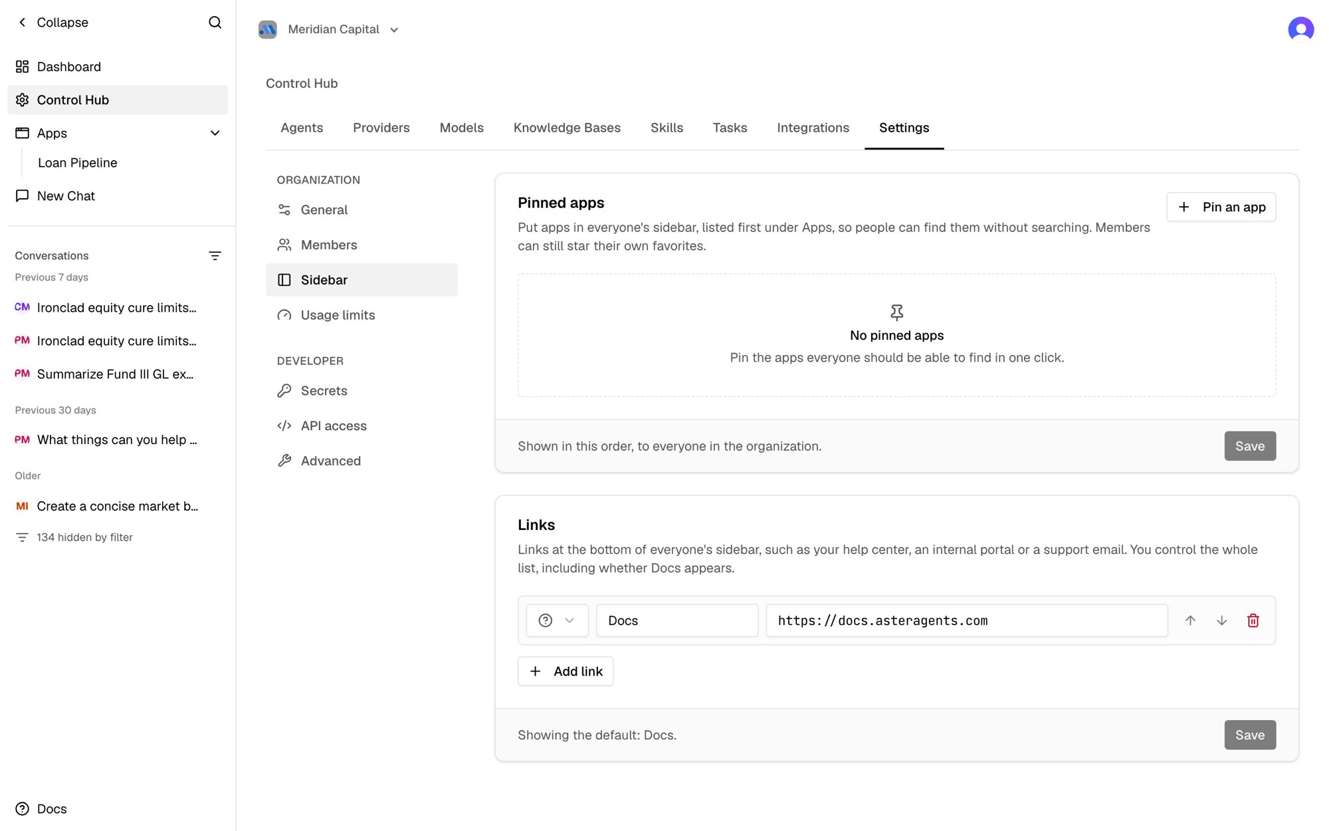Image resolution: width=1329 pixels, height=831 pixels.
Task: Start a New Chat
Action: pyautogui.click(x=118, y=195)
